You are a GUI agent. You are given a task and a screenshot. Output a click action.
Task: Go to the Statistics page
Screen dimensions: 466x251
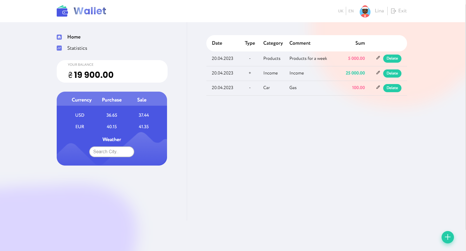(x=77, y=48)
